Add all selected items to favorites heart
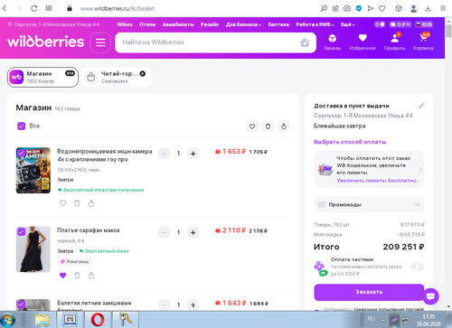 (x=252, y=127)
